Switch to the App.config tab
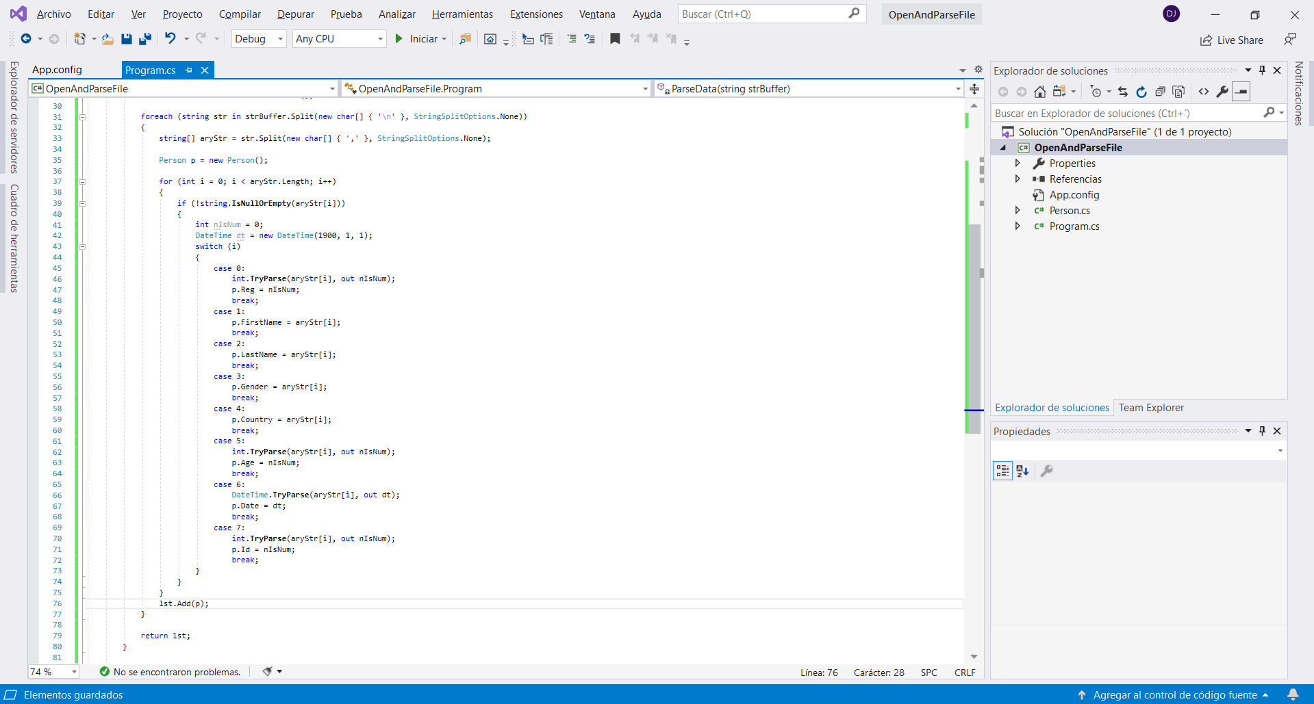1314x704 pixels. 57,70
